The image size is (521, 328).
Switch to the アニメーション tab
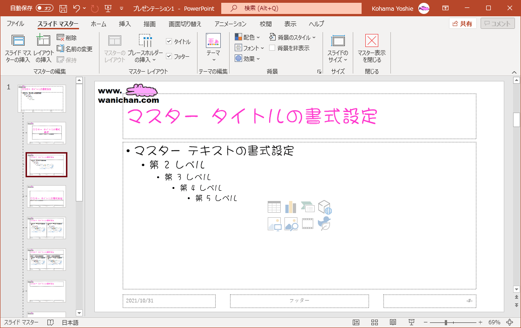coord(230,24)
